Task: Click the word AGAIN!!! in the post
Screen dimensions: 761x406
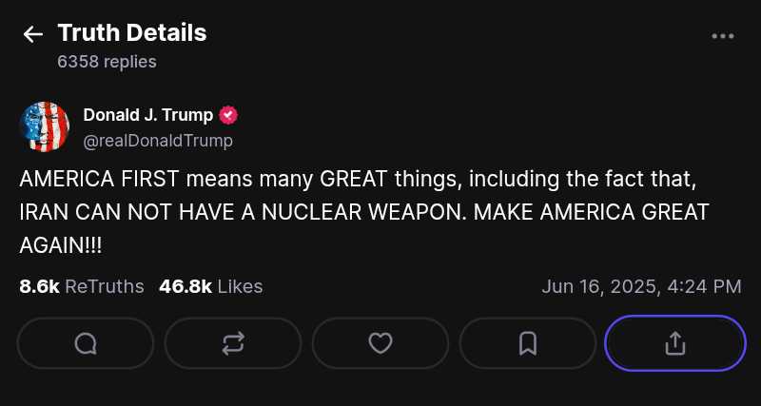Action: click(x=61, y=244)
